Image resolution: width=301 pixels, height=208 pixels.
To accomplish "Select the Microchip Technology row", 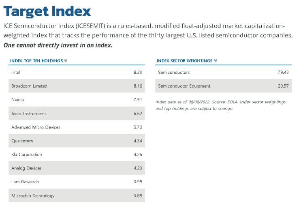I will tap(77, 195).
